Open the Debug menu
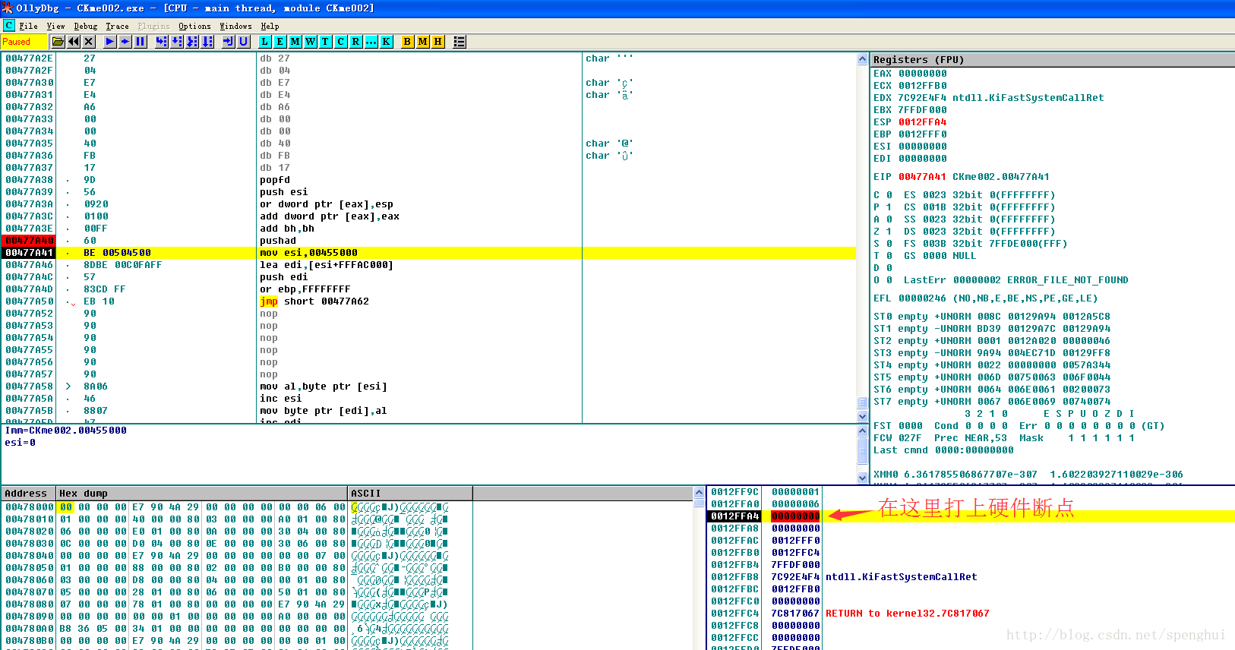 (86, 26)
